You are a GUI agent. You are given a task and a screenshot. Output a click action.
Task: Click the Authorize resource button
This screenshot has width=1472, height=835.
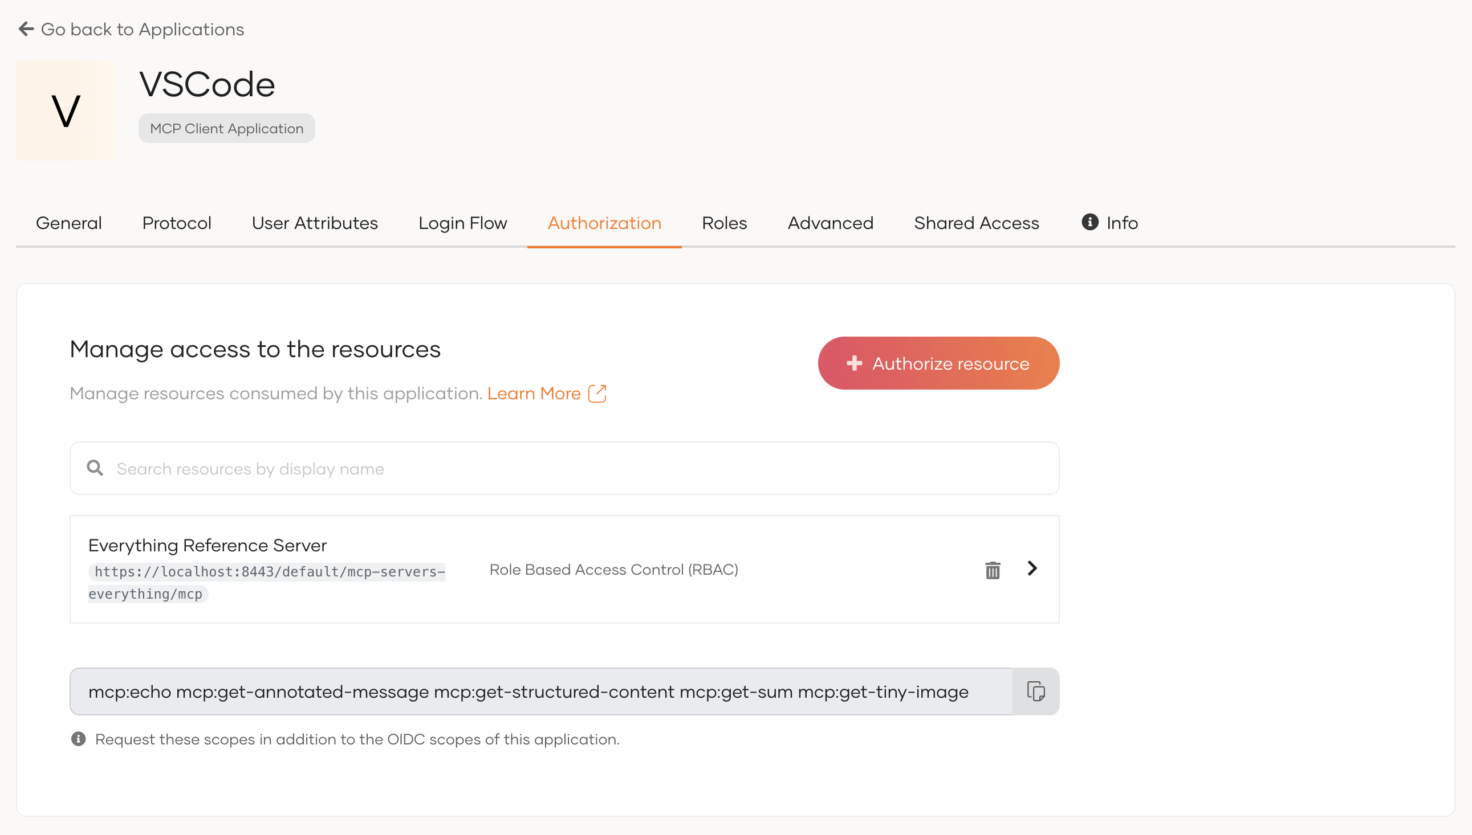938,363
